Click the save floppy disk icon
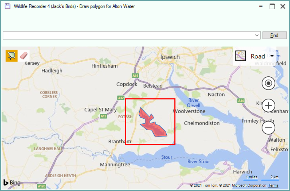The image size is (290, 191). 8,6
